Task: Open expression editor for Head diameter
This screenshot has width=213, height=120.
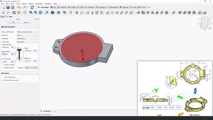Action: [x=12, y=47]
